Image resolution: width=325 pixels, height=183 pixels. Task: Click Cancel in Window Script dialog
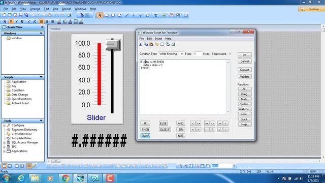click(x=245, y=61)
